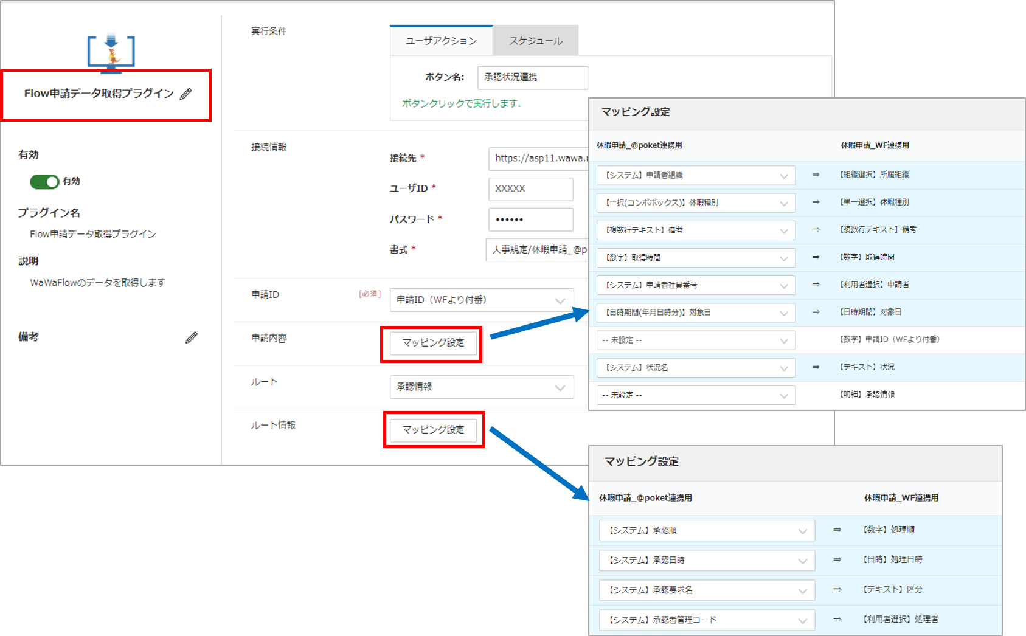This screenshot has height=636, width=1026.
Task: Switch to ユーザアクション tab
Action: [442, 41]
